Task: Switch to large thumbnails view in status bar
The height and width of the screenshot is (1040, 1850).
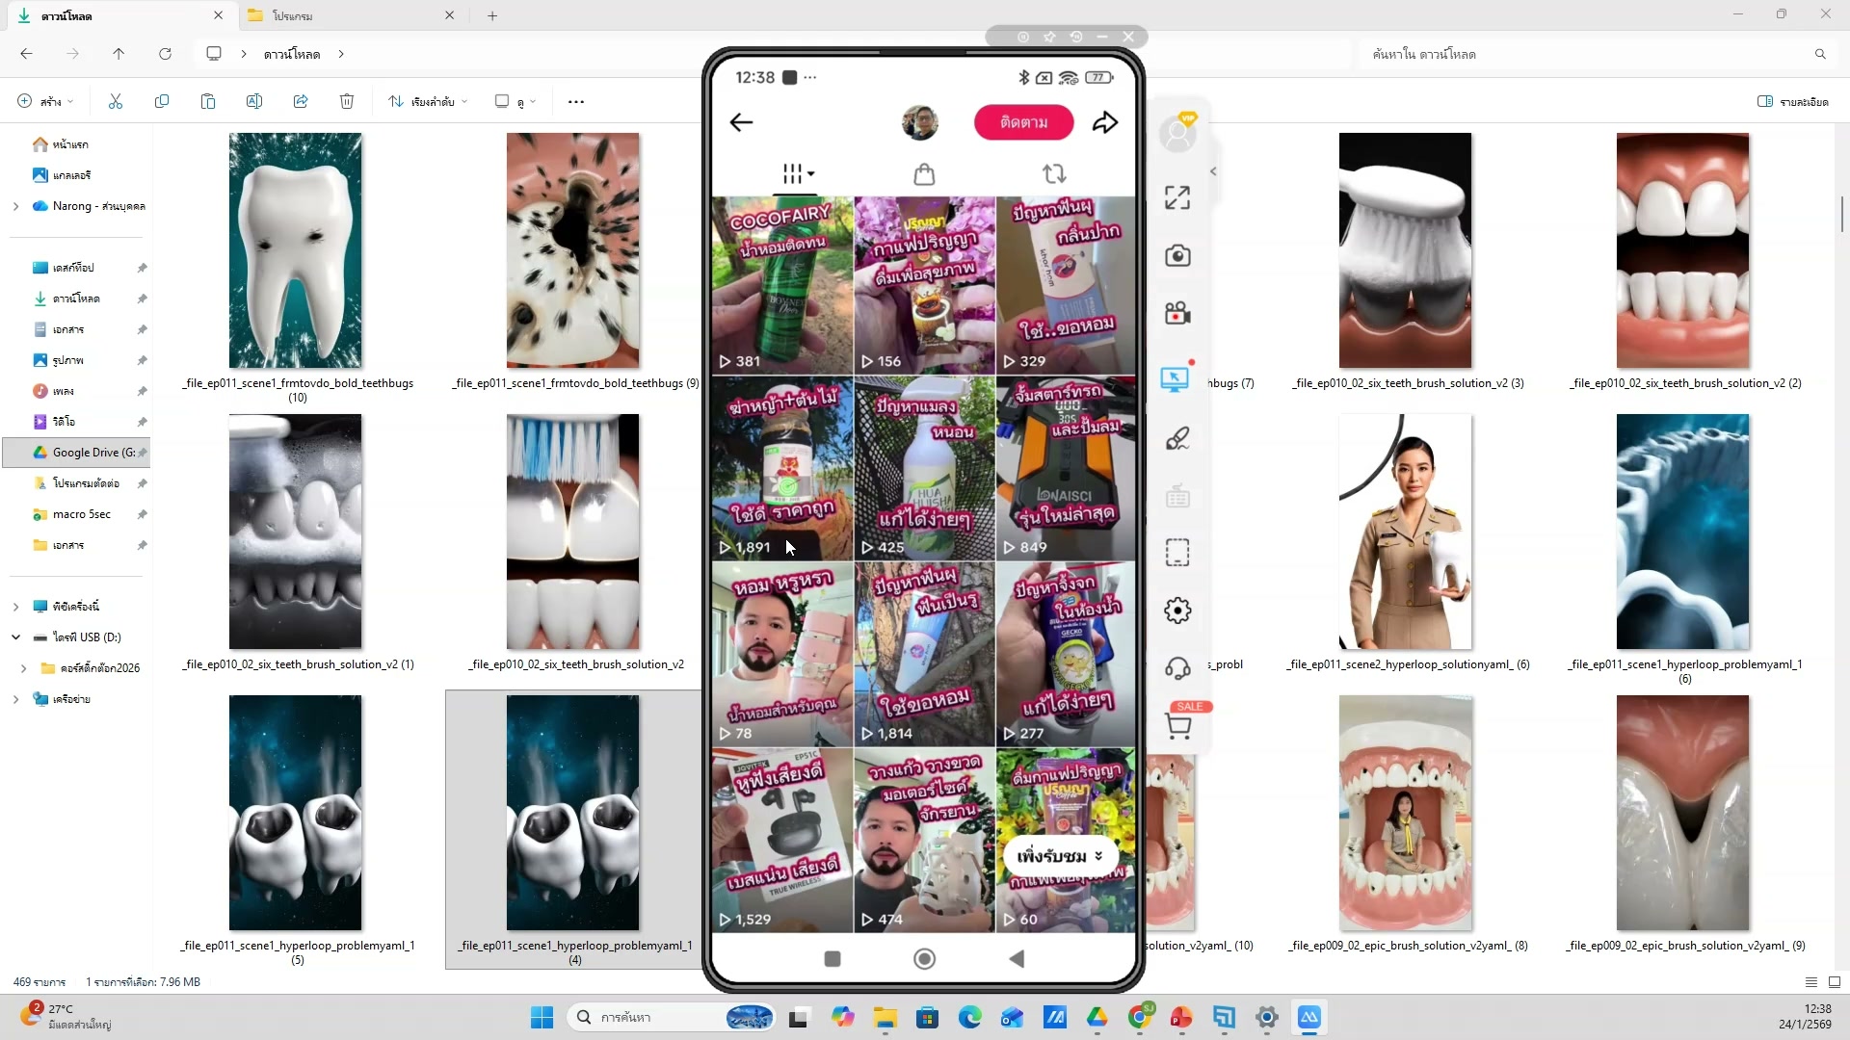Action: click(x=1834, y=982)
